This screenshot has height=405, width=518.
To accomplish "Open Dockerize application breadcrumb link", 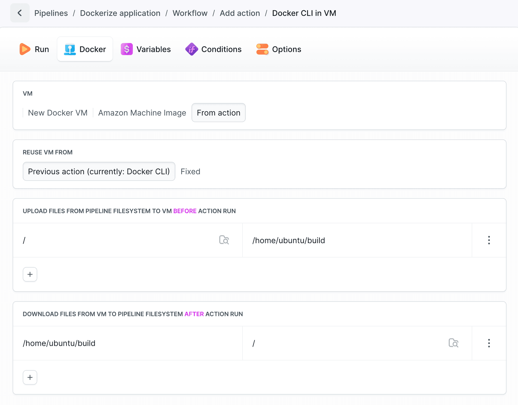I will click(x=120, y=13).
